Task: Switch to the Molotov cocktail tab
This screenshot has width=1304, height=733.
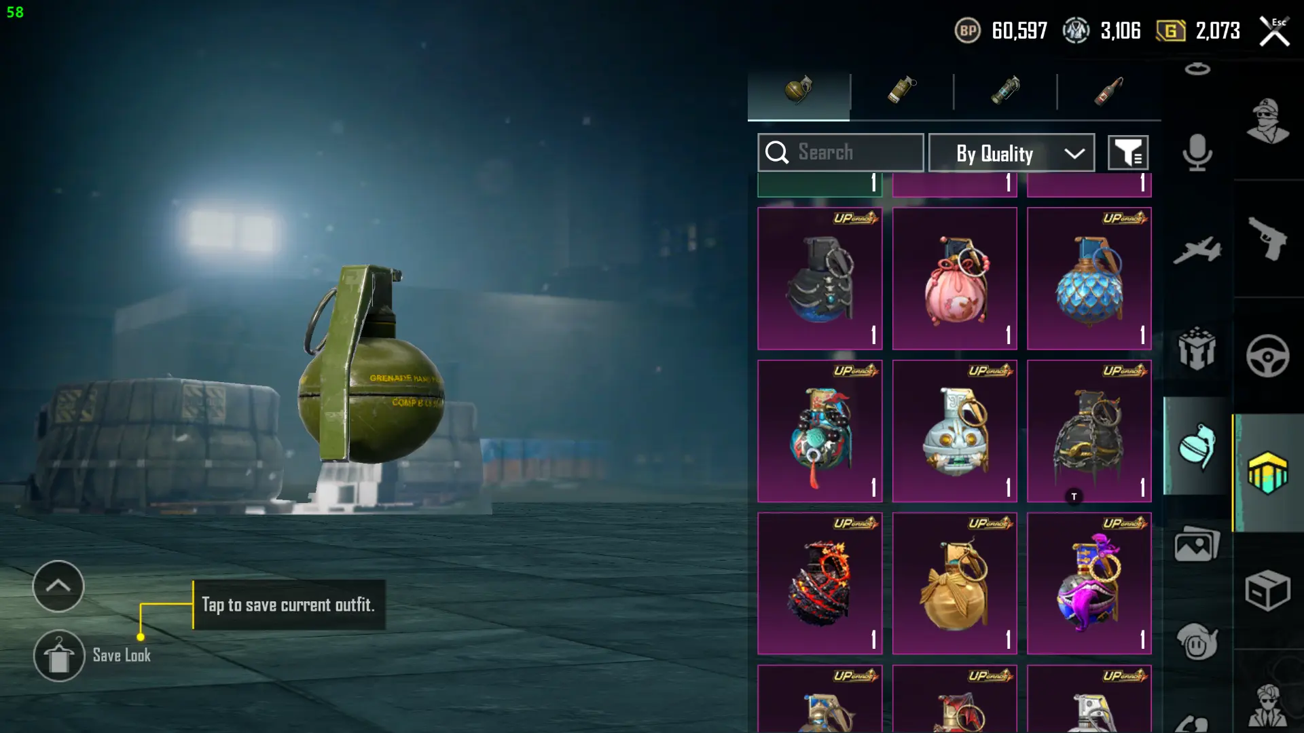Action: click(x=1108, y=90)
